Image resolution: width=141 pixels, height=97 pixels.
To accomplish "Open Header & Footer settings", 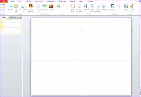I will (79, 8).
